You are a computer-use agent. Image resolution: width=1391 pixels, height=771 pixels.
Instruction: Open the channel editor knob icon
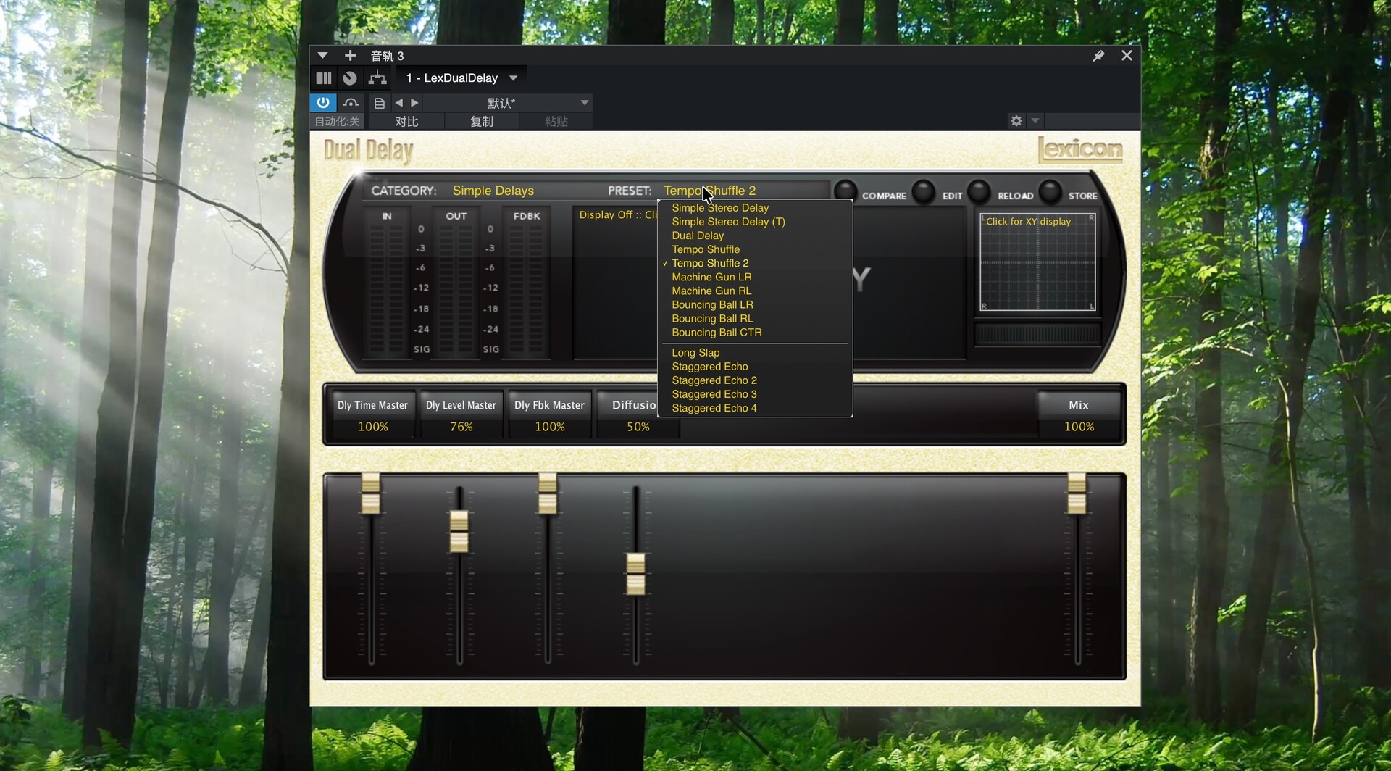[350, 78]
